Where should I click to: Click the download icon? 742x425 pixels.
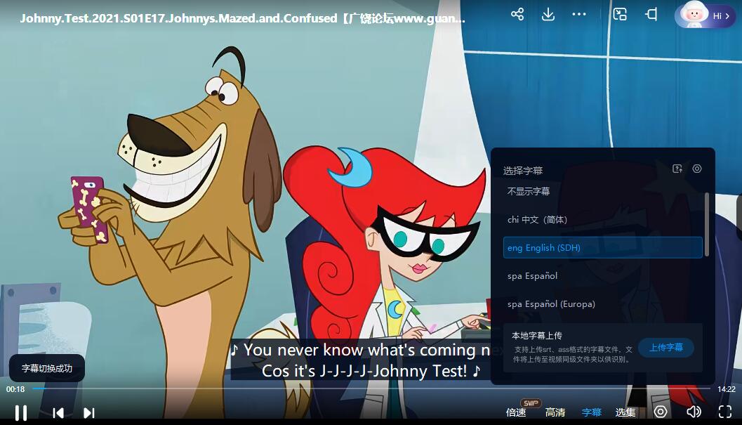(548, 14)
